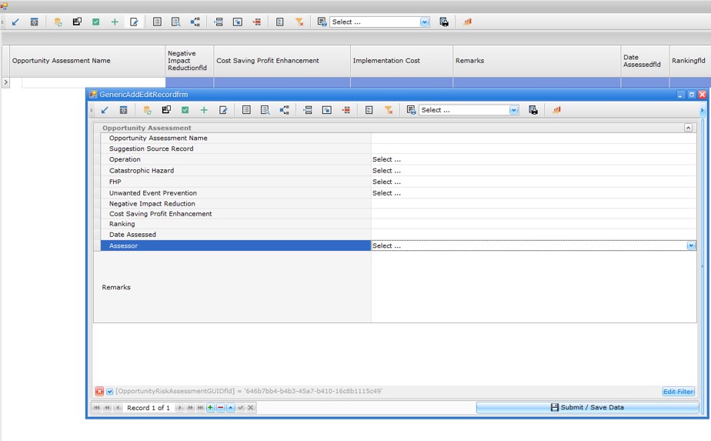Click the red minus delete button in the record navigator

[220, 408]
